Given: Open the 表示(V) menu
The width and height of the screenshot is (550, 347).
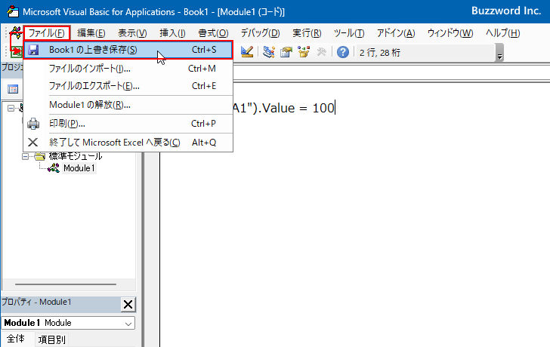Looking at the screenshot, I should pyautogui.click(x=132, y=33).
